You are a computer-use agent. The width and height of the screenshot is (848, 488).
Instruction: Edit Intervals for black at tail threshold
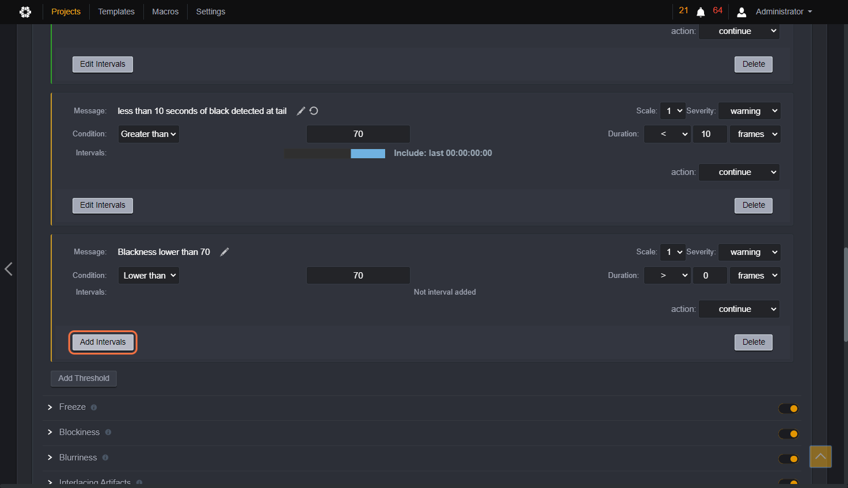pyautogui.click(x=102, y=205)
